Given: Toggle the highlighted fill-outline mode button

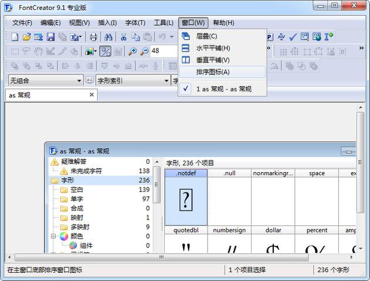Looking at the screenshot, I should coord(106,51).
